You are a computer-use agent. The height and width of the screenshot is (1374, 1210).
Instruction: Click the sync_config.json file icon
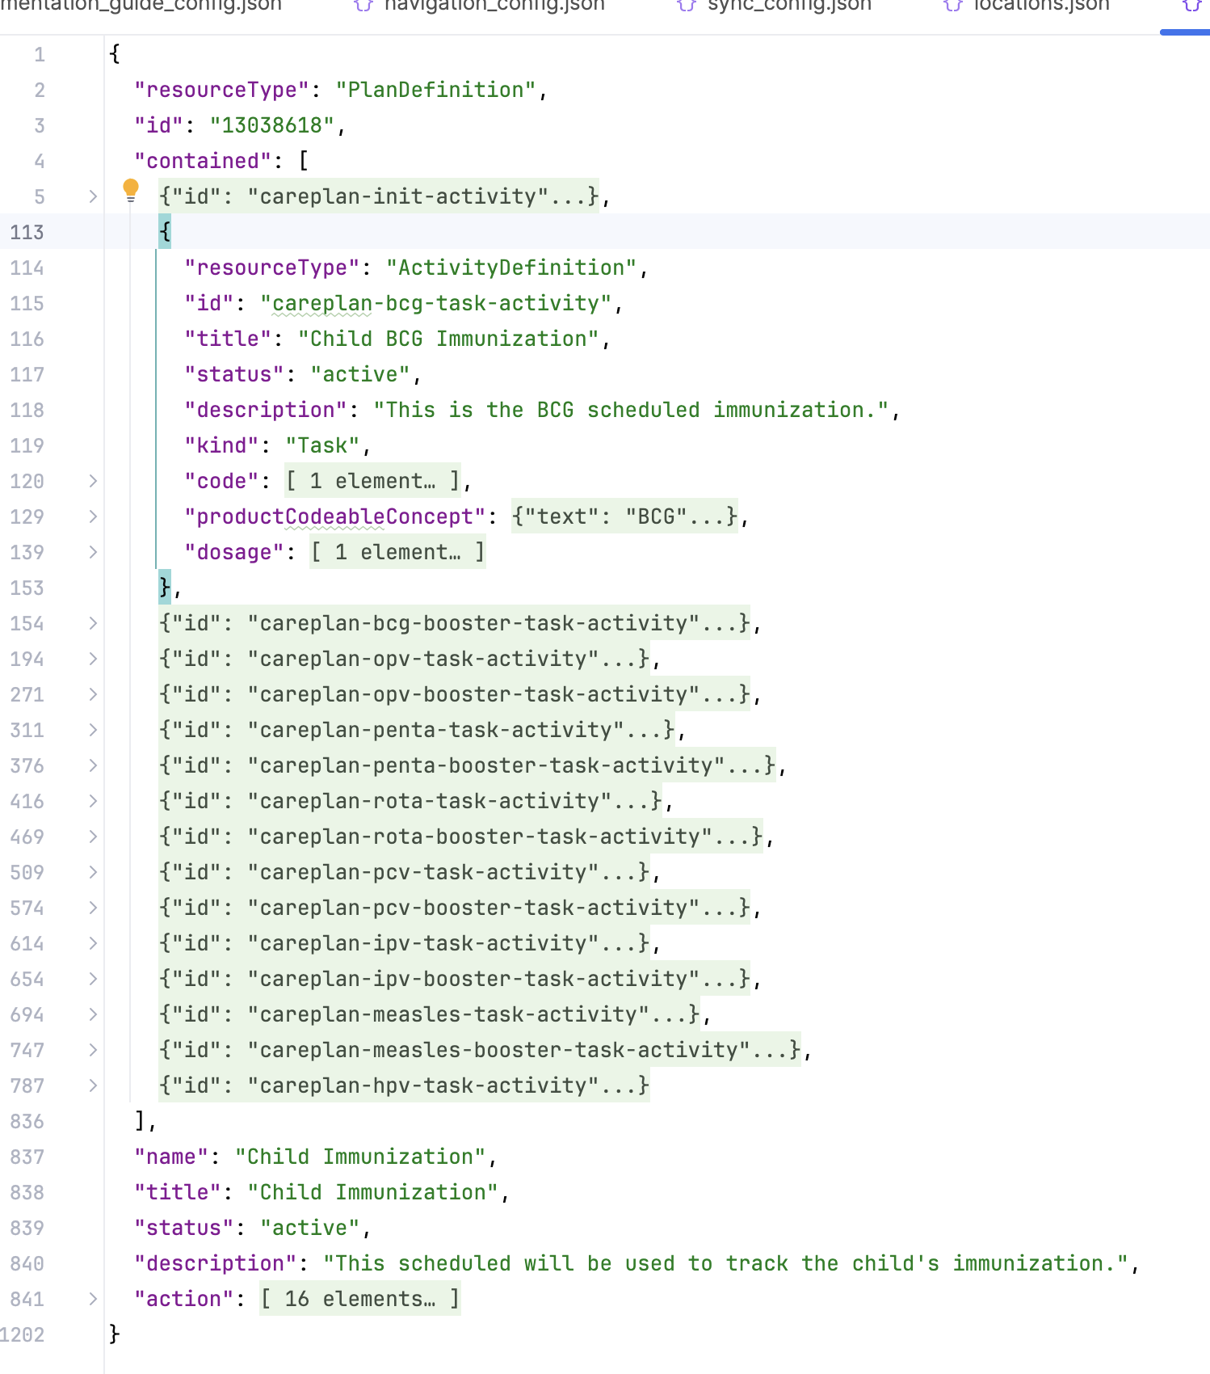tap(687, 6)
